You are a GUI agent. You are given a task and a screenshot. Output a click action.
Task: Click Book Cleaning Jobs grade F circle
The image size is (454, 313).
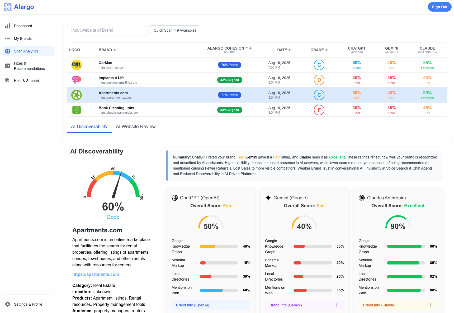pos(319,110)
